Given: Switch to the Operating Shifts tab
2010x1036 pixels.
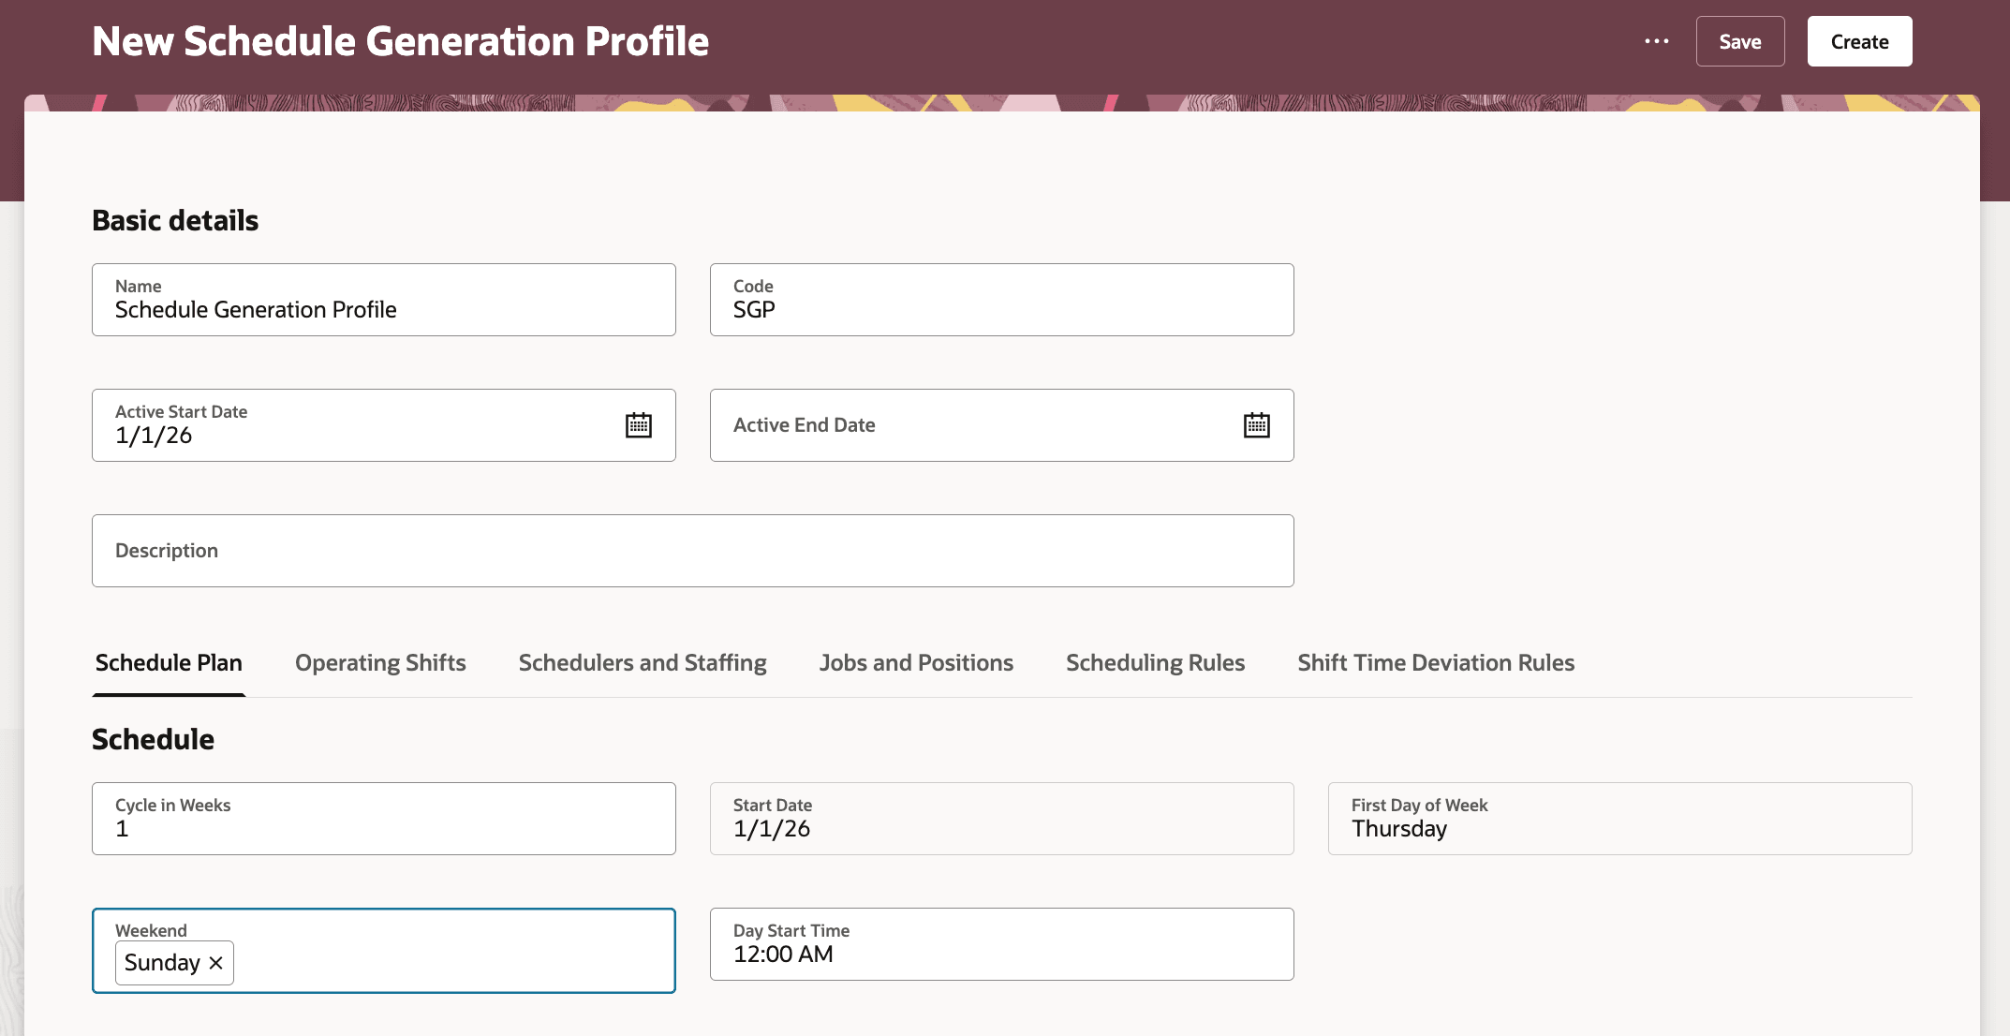Looking at the screenshot, I should [x=380, y=663].
